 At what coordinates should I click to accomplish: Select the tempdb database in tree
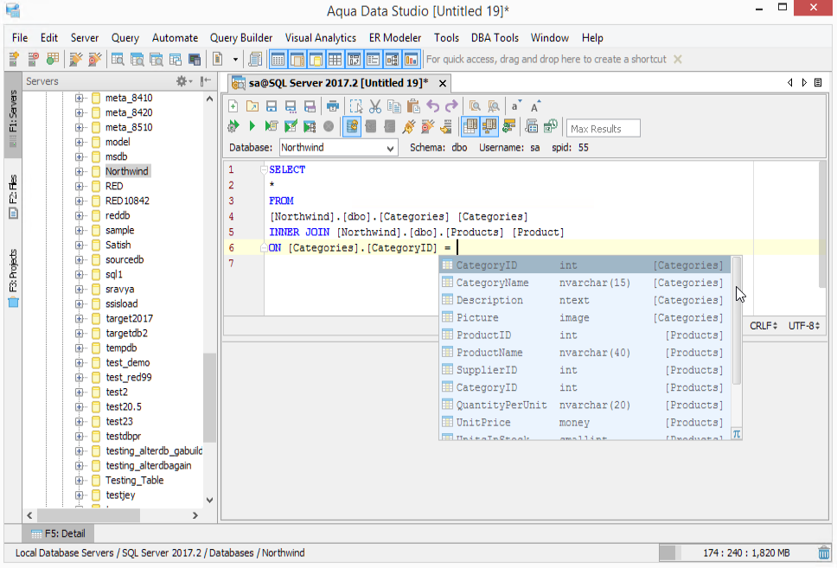123,348
